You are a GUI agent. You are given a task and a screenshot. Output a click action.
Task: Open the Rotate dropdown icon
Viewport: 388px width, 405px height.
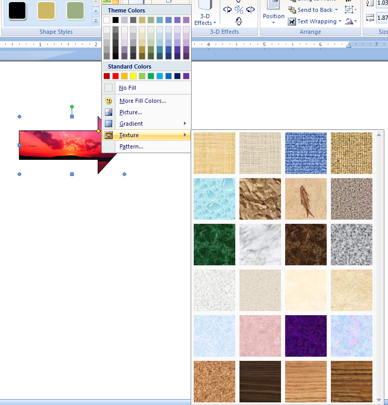point(350,21)
